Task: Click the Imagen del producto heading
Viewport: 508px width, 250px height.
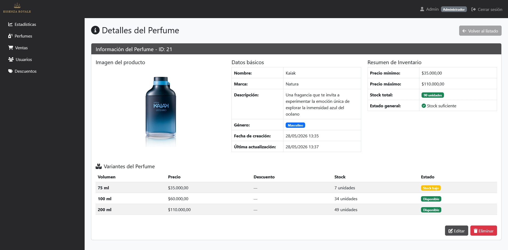Action: (x=120, y=62)
